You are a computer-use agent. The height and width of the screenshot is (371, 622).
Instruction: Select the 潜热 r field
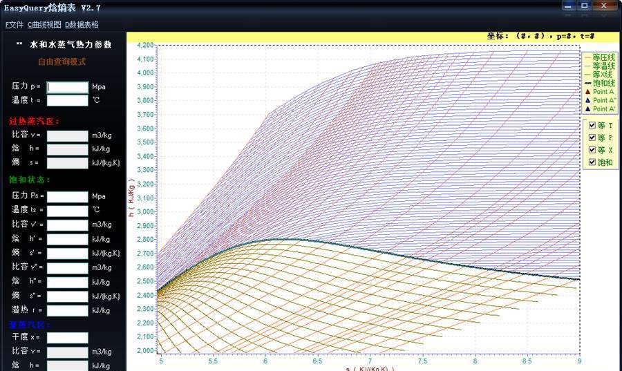(x=68, y=310)
